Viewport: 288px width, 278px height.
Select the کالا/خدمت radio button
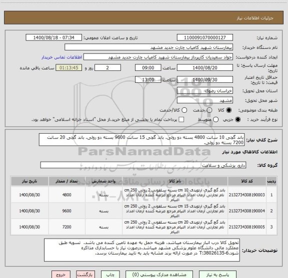(x=184, y=110)
